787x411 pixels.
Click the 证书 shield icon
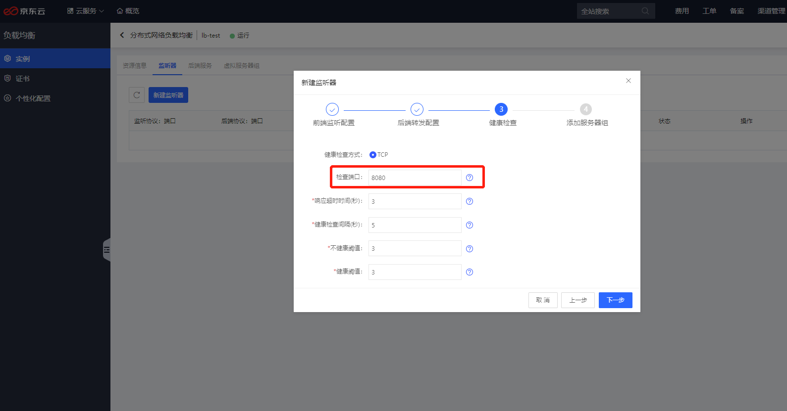click(x=7, y=78)
